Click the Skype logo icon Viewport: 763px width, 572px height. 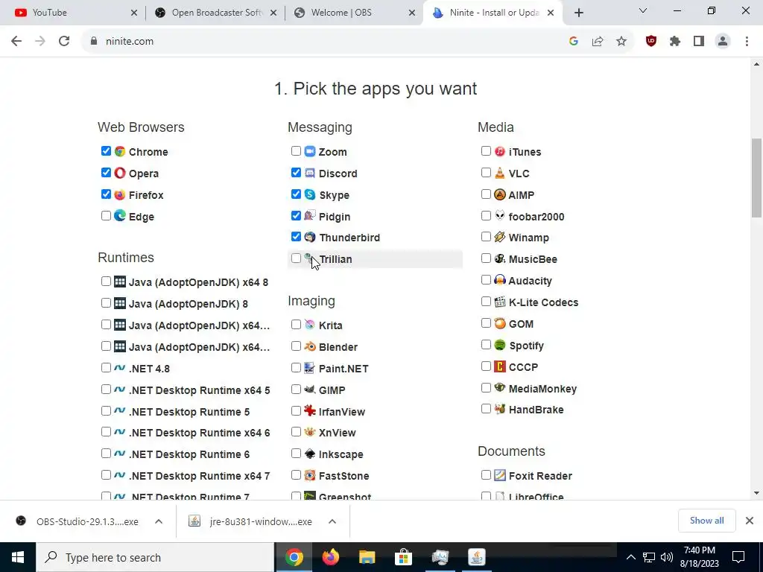tap(310, 194)
